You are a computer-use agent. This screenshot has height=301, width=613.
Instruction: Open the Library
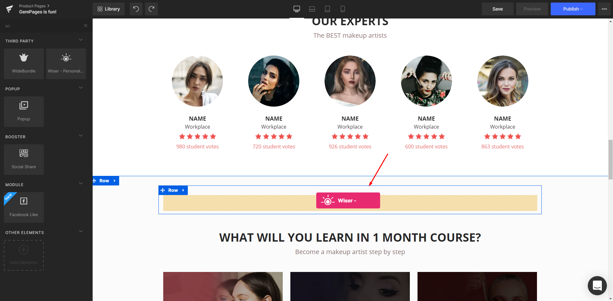tap(109, 9)
